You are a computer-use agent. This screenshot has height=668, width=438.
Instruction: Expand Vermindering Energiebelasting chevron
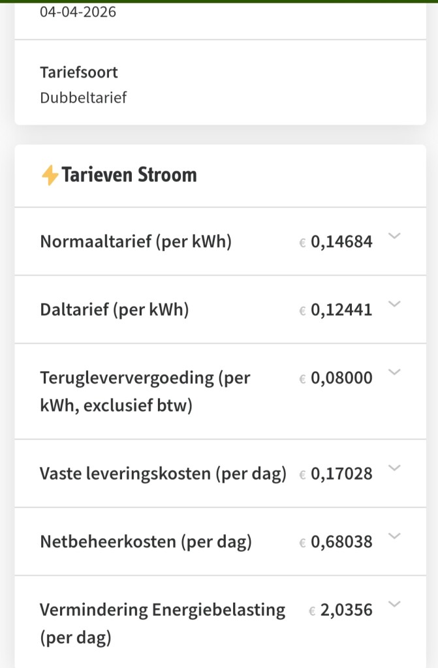coord(394,604)
